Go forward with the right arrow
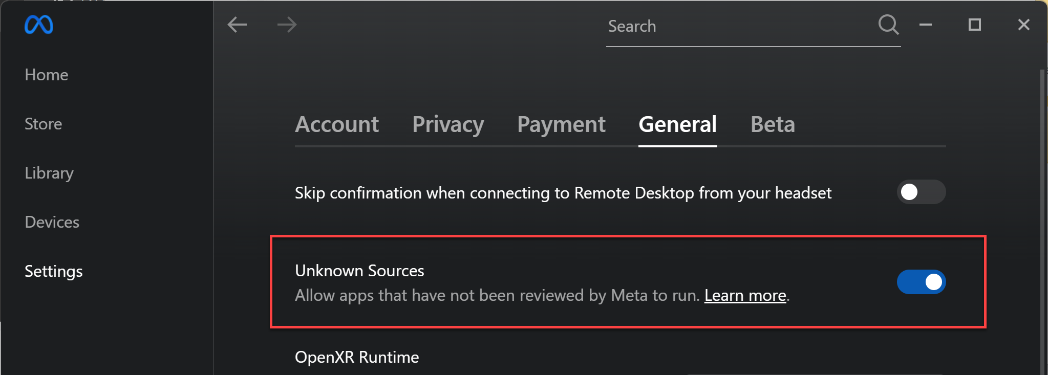The width and height of the screenshot is (1048, 375). (287, 25)
